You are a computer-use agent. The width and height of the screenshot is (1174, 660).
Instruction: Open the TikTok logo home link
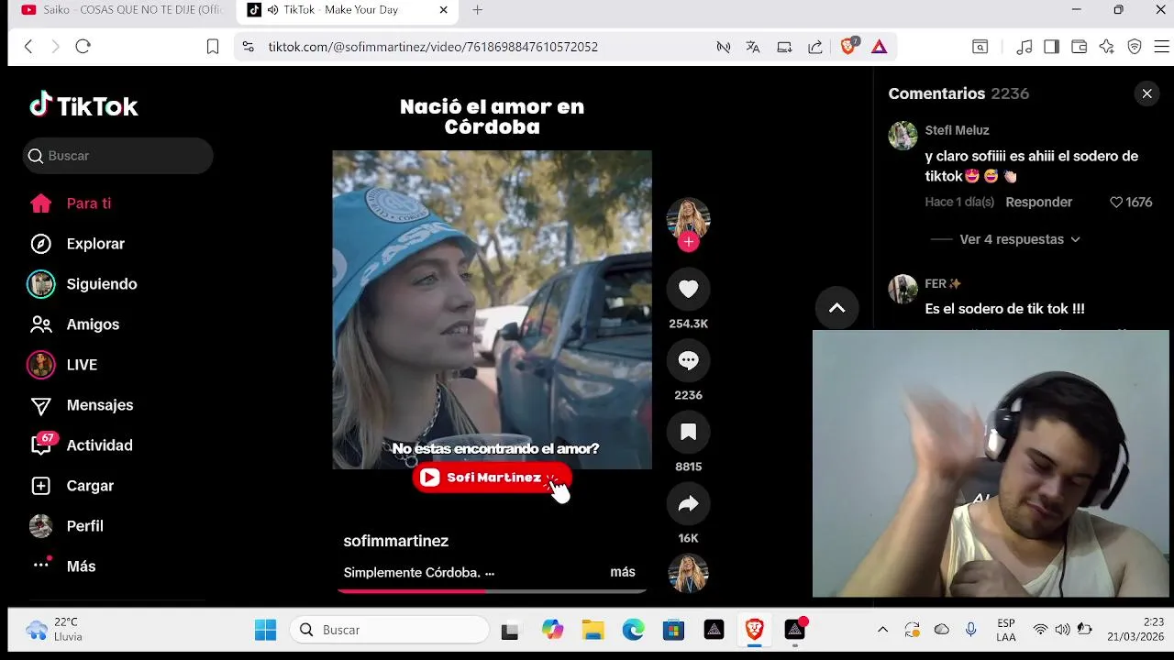tap(83, 106)
